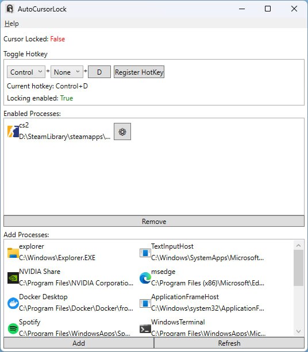Click the Refresh button
The width and height of the screenshot is (308, 352).
229,343
